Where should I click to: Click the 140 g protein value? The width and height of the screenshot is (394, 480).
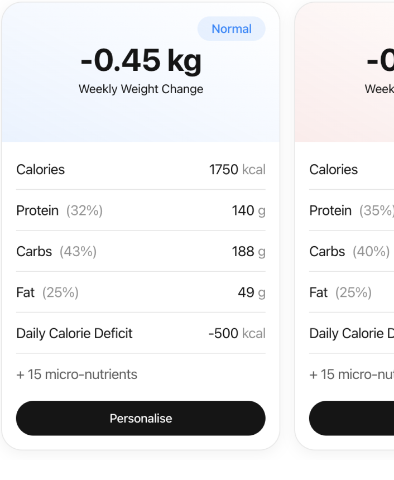[248, 210]
